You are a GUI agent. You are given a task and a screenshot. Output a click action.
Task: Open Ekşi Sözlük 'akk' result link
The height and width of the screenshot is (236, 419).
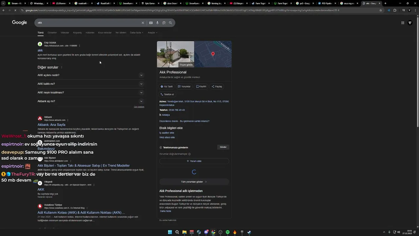click(40, 50)
